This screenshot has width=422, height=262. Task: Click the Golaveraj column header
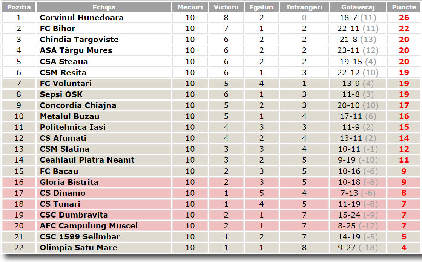point(357,7)
